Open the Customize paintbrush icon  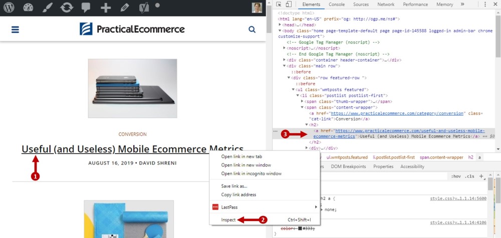(x=47, y=7)
